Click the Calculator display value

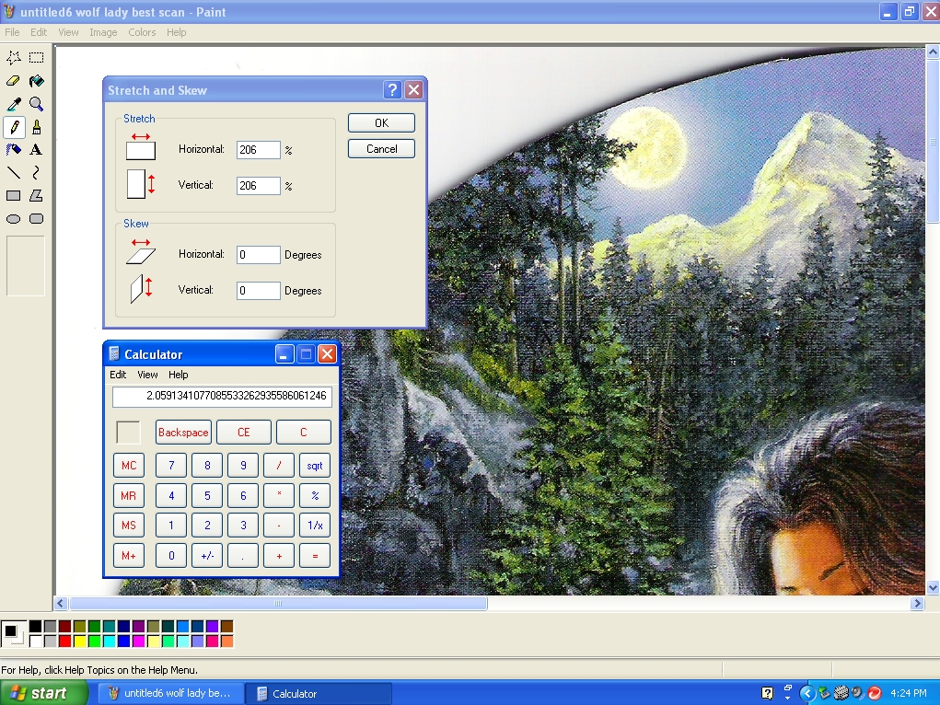(223, 397)
